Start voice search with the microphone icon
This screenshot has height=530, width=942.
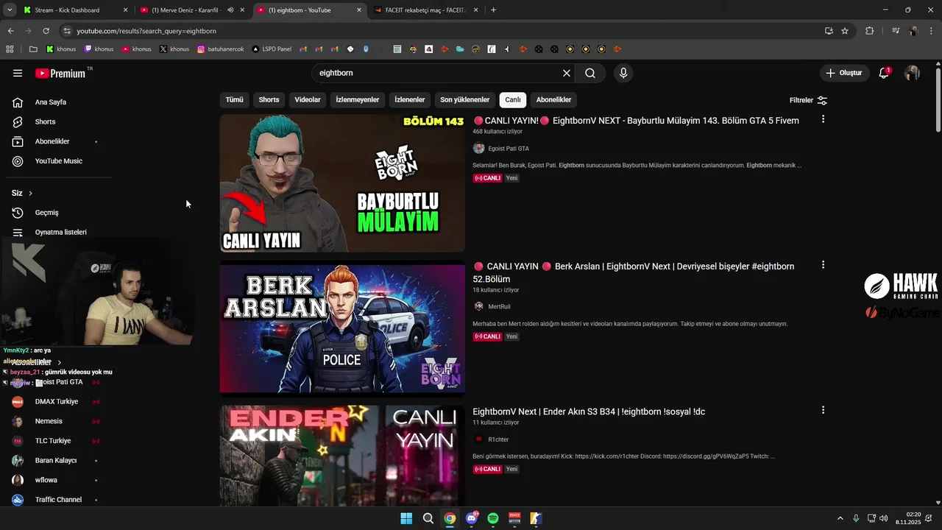pos(623,73)
